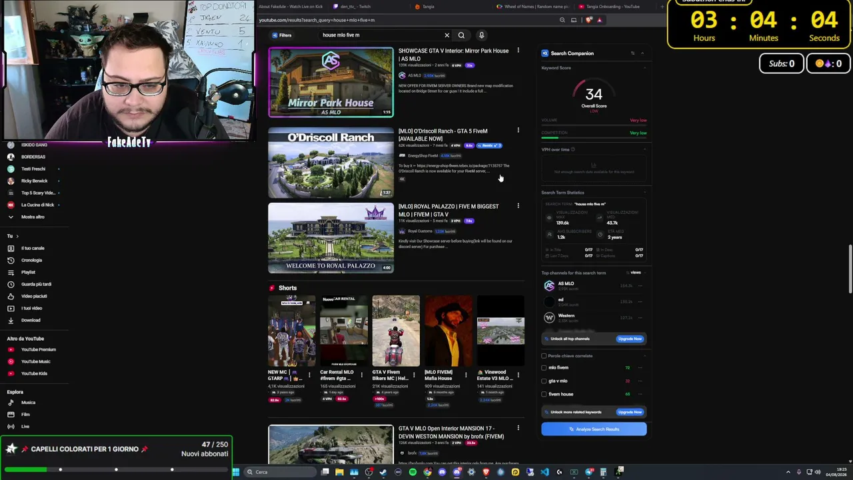
Task: Click the Windows taskbar 'Cerca' search box
Action: coord(280,472)
